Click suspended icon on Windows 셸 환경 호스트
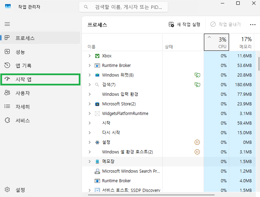 (197, 152)
